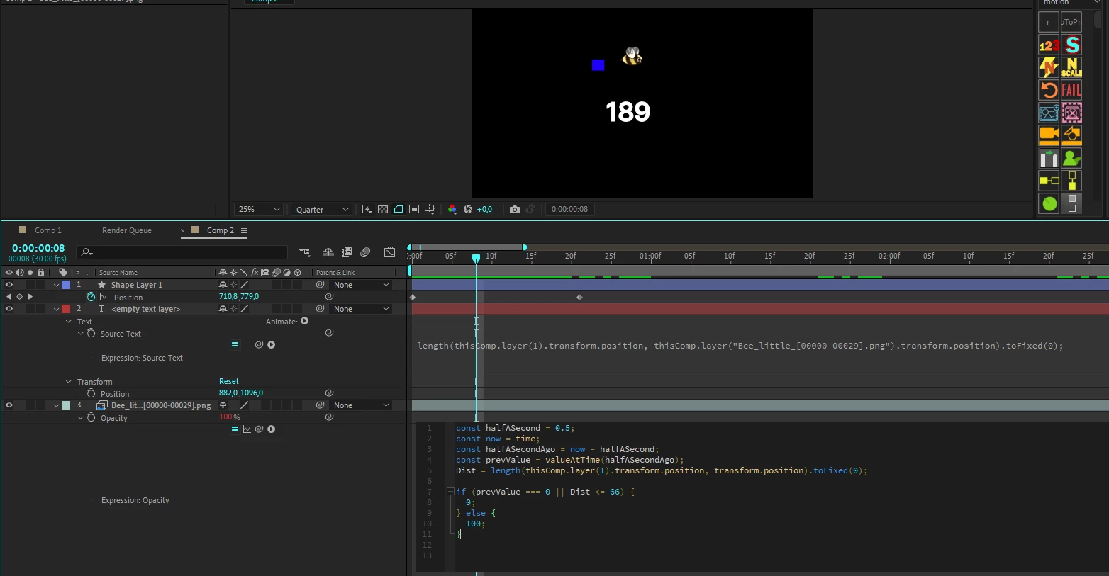
Task: Click the orange circular arrow script icon
Action: pos(1049,90)
